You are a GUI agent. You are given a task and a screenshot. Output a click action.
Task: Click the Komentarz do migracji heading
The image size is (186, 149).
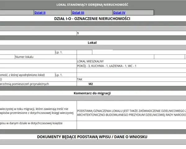point(92,93)
